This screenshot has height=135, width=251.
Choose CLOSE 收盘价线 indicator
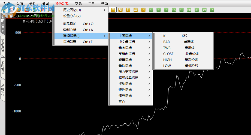[184, 54]
